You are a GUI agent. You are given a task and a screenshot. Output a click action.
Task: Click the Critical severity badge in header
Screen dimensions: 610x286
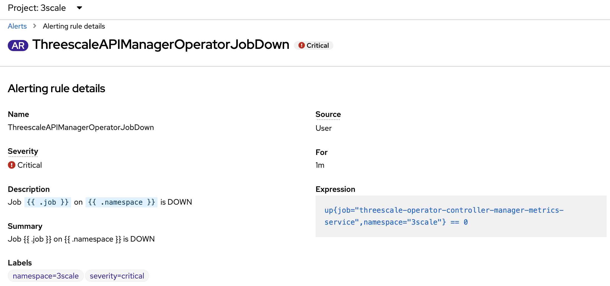(314, 46)
